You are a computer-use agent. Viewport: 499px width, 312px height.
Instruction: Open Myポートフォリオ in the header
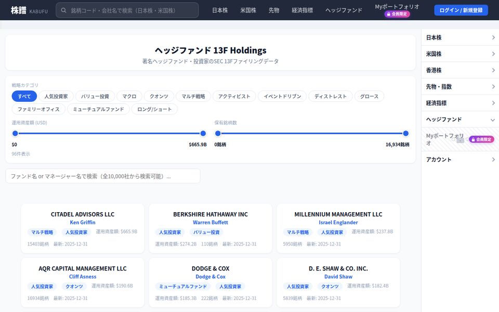[397, 7]
